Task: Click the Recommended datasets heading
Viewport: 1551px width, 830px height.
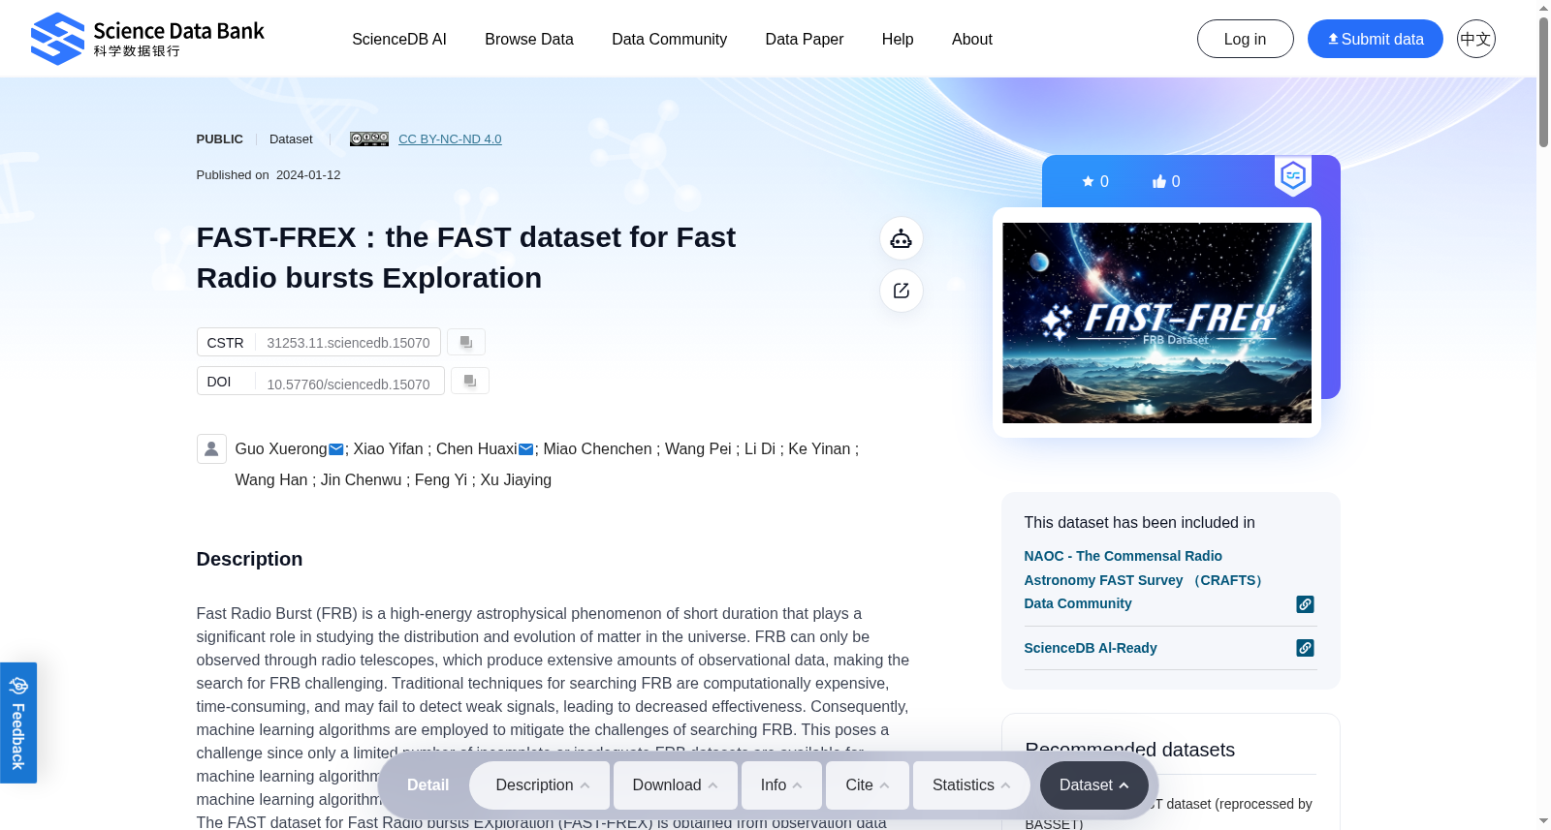Action: pyautogui.click(x=1129, y=750)
